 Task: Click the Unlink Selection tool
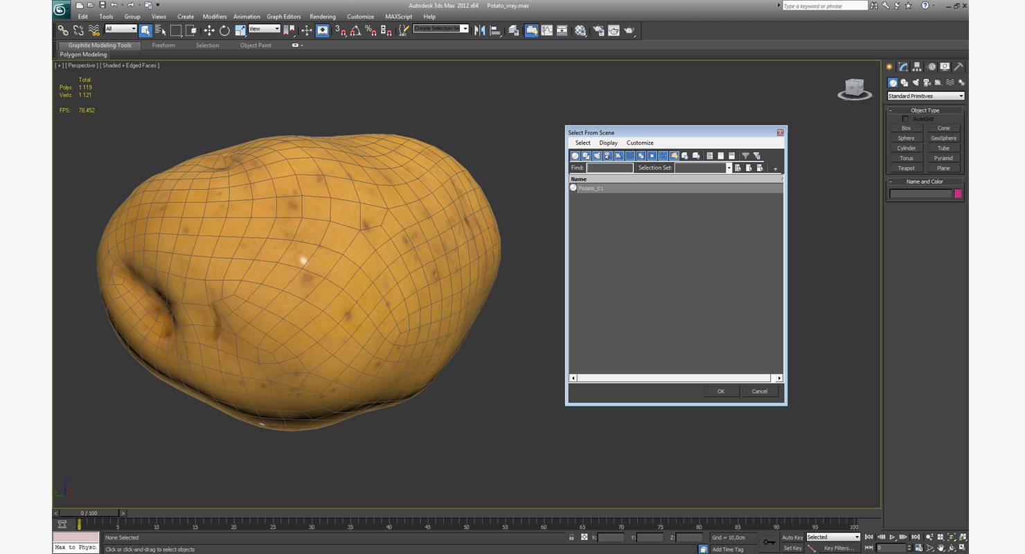(78, 30)
